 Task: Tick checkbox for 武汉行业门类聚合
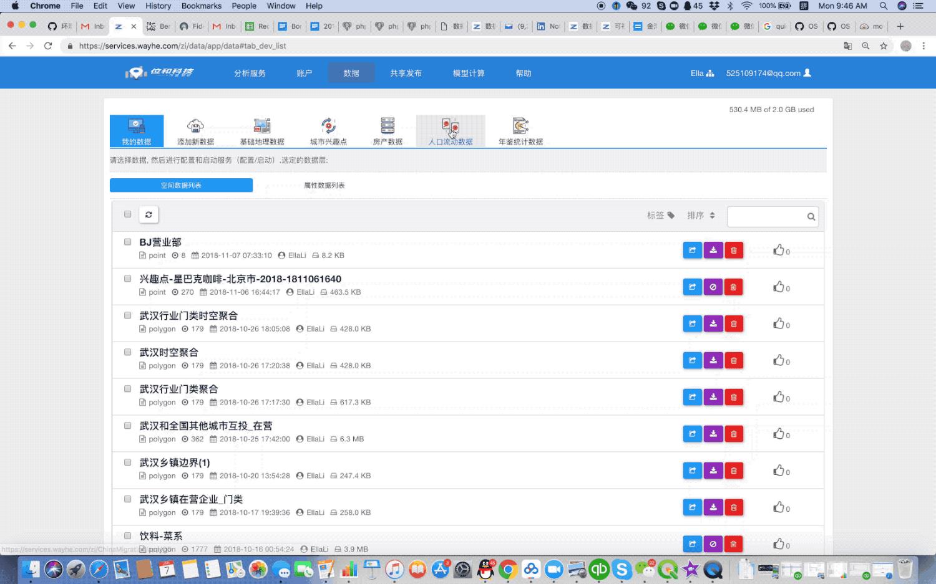pyautogui.click(x=127, y=388)
